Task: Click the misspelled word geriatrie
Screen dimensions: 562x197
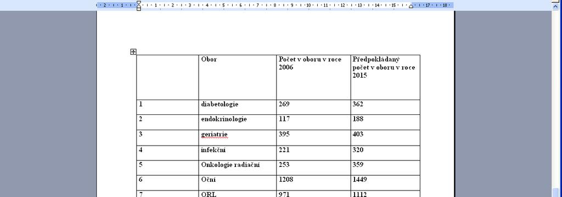Action: pyautogui.click(x=215, y=135)
